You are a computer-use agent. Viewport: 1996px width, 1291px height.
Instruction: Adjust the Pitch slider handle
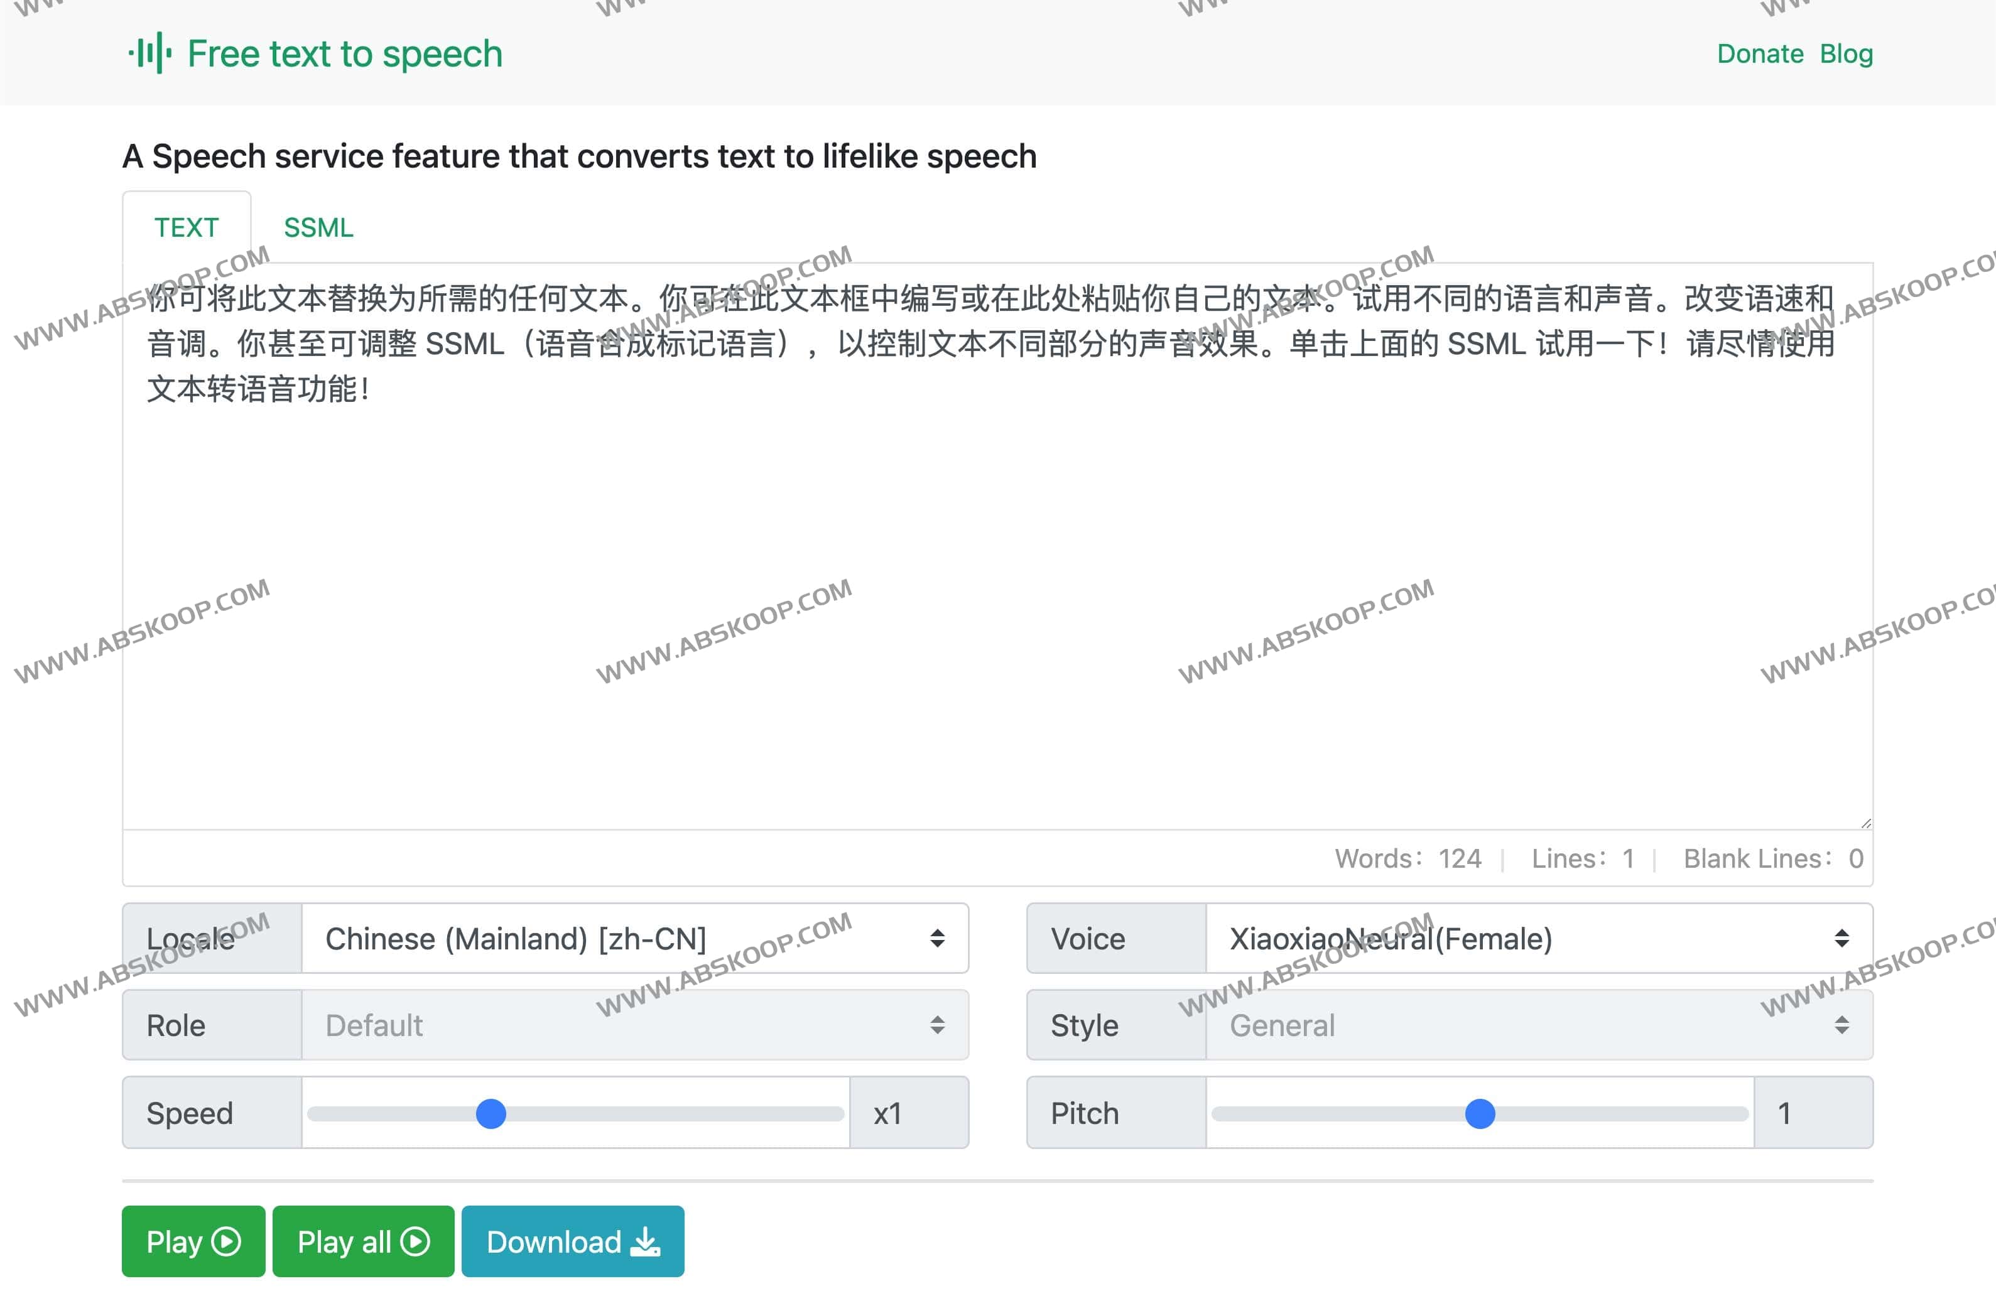[1480, 1113]
